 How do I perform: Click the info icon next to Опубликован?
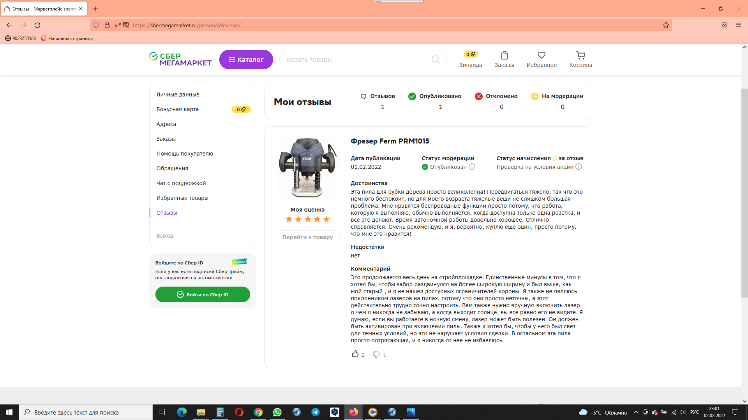coord(472,167)
